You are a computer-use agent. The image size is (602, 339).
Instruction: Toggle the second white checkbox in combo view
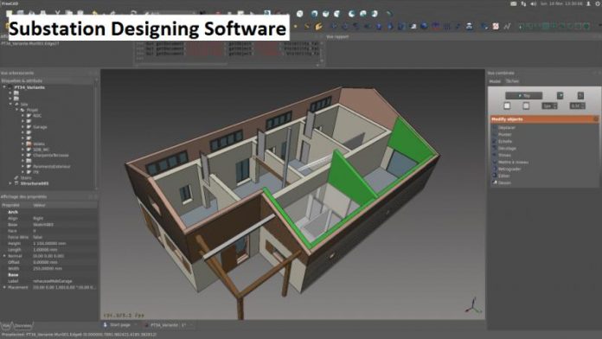526,106
